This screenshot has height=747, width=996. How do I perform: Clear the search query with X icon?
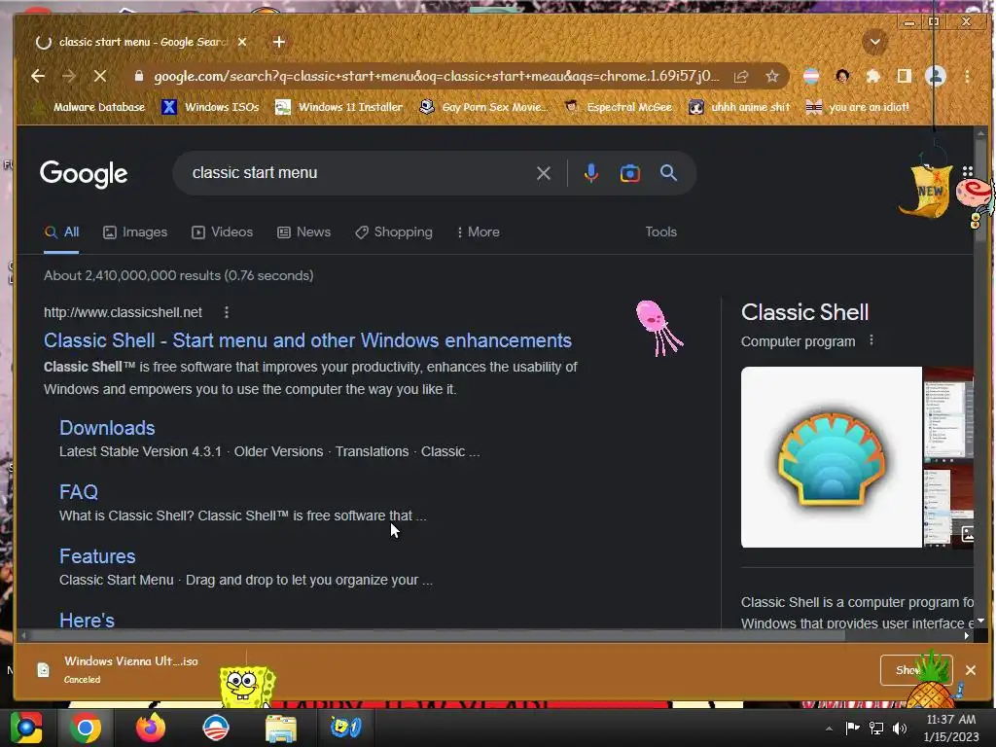tap(543, 173)
